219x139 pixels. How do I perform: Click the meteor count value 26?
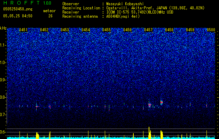point(50,16)
